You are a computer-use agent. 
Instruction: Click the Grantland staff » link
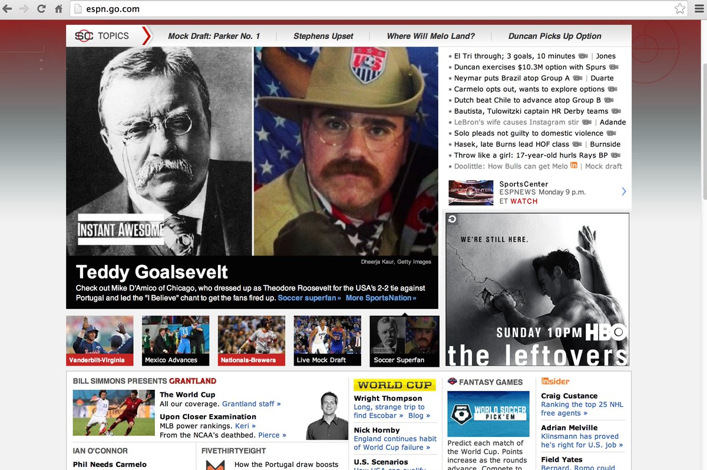click(252, 404)
